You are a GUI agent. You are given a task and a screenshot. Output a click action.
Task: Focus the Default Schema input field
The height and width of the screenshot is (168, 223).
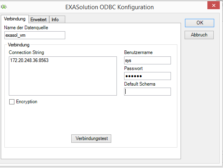point(147,92)
